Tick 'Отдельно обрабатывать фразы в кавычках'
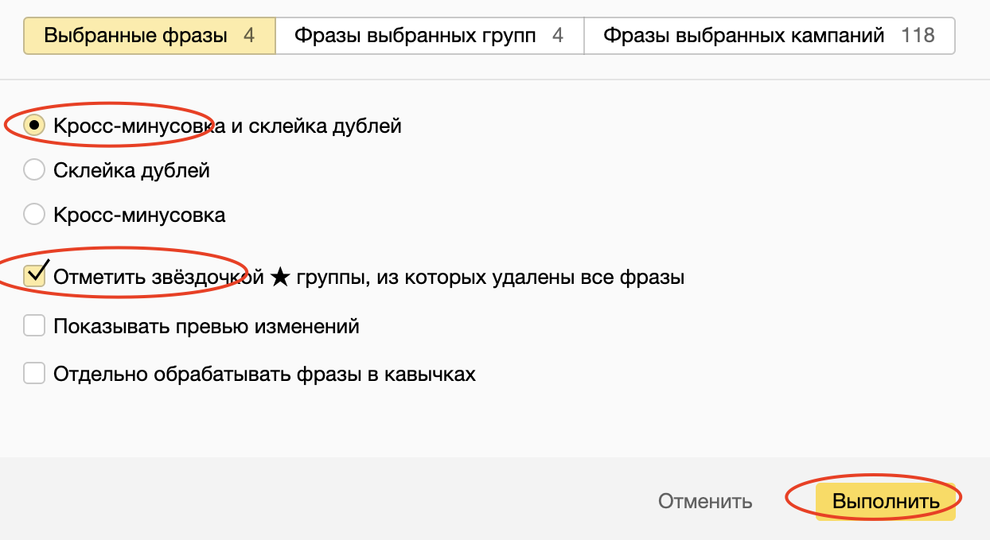Viewport: 990px width, 540px height. point(34,374)
